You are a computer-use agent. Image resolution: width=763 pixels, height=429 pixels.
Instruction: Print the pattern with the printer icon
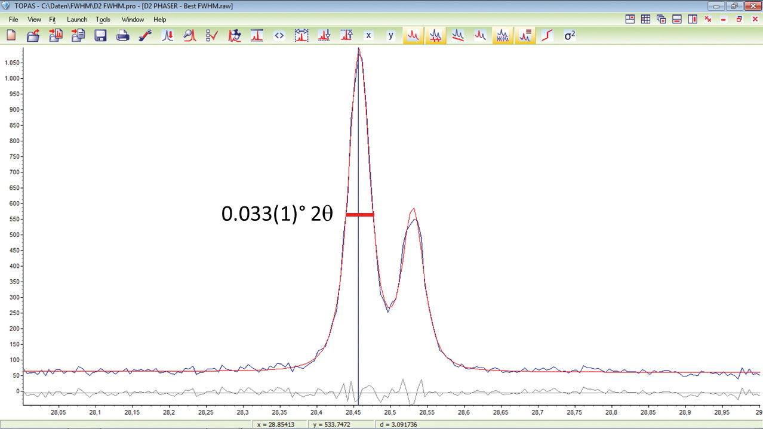click(122, 36)
